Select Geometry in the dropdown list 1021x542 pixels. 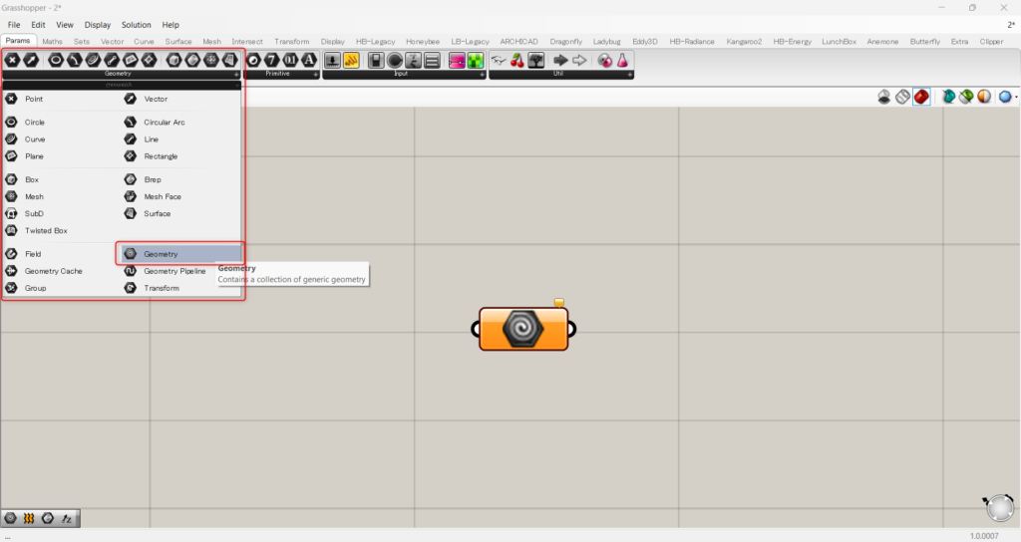click(161, 254)
